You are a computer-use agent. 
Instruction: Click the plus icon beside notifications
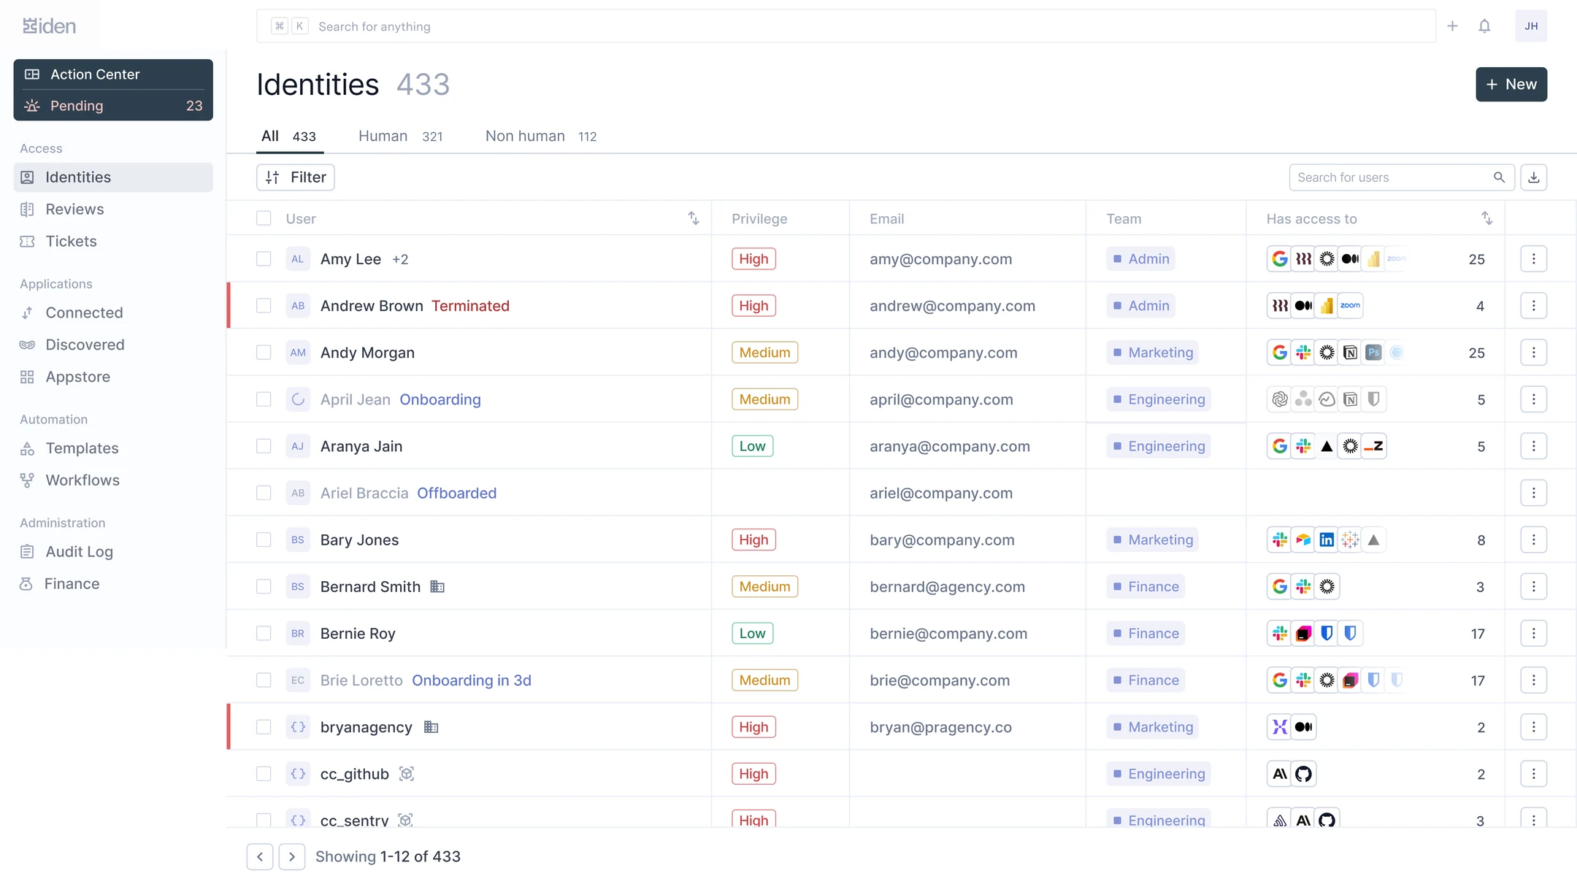[1452, 26]
